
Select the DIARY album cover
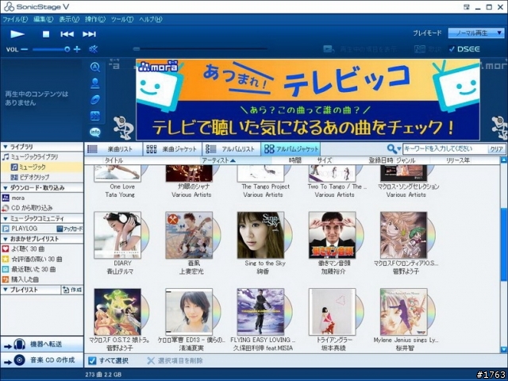tap(117, 235)
